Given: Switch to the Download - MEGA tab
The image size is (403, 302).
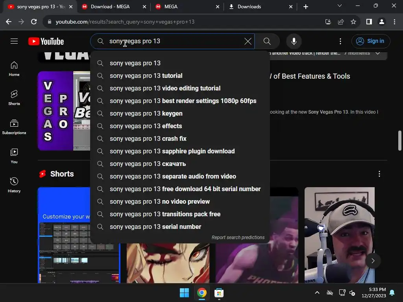Looking at the screenshot, I should pos(110,7).
